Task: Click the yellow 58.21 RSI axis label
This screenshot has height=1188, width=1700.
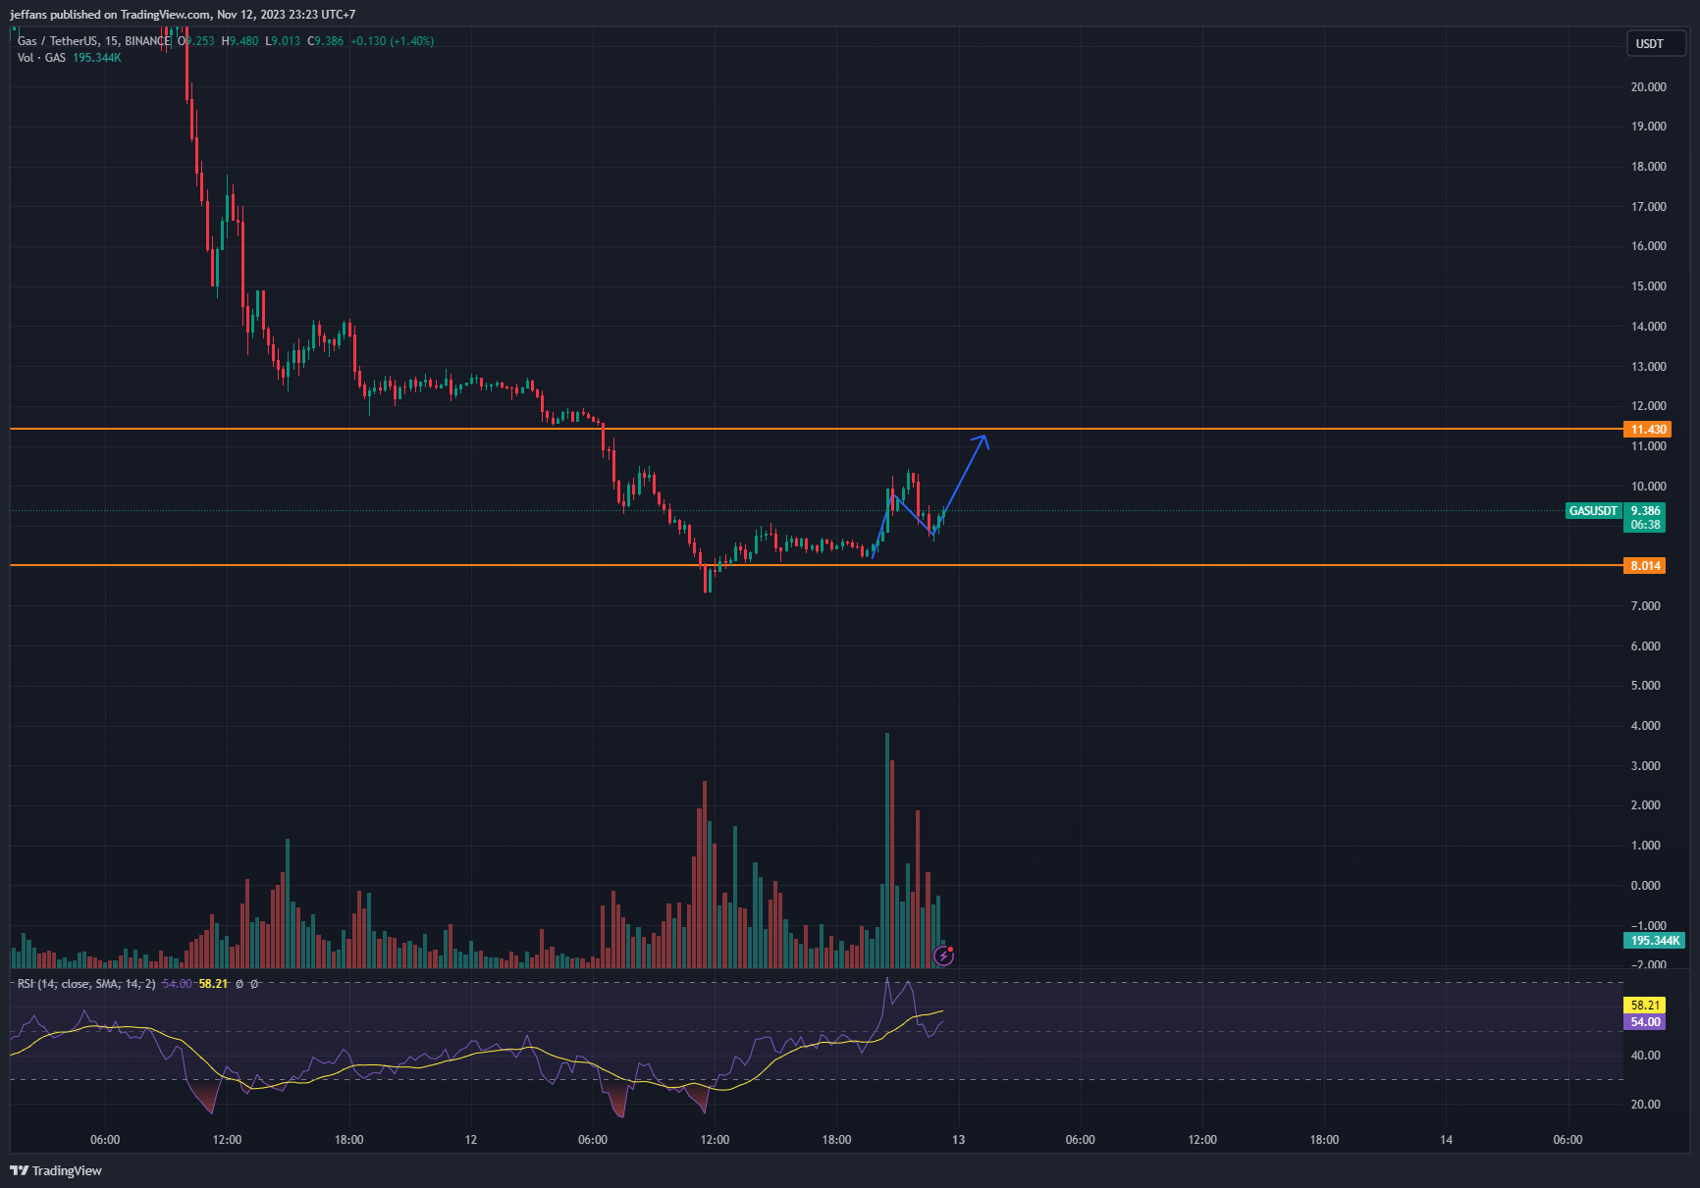Action: point(1645,1006)
